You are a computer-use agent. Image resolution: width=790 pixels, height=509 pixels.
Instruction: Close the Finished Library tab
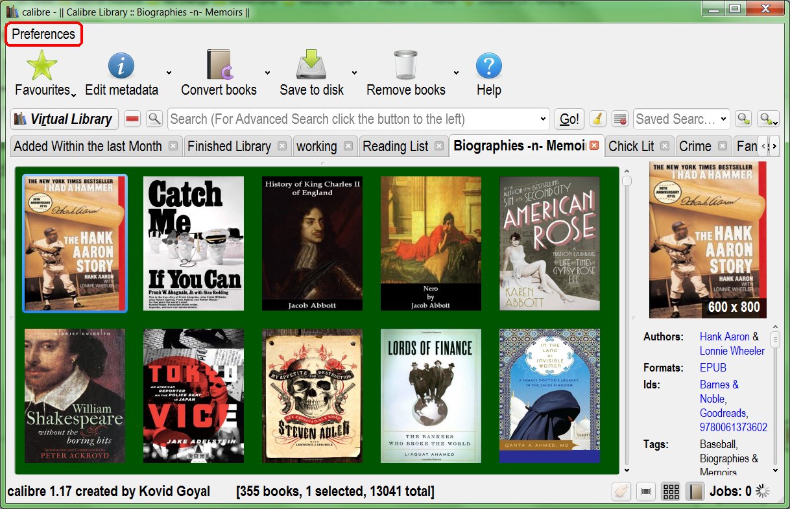282,147
